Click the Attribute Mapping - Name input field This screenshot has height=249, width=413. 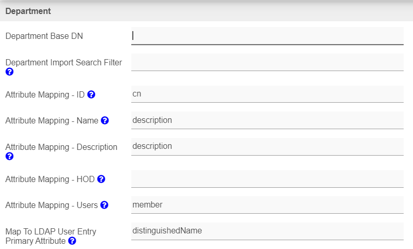click(267, 120)
